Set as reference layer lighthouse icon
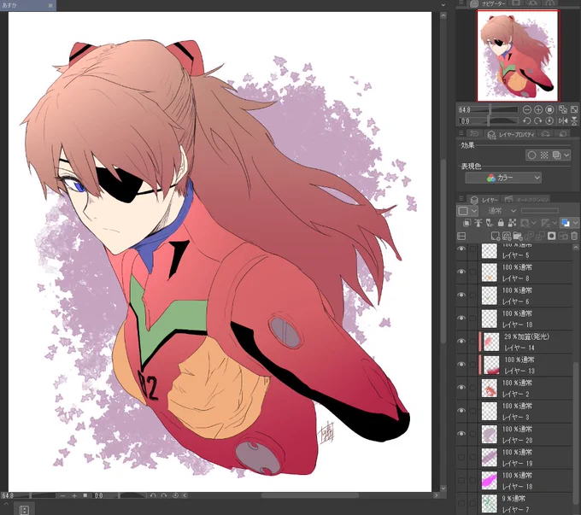The image size is (581, 515). [x=478, y=223]
